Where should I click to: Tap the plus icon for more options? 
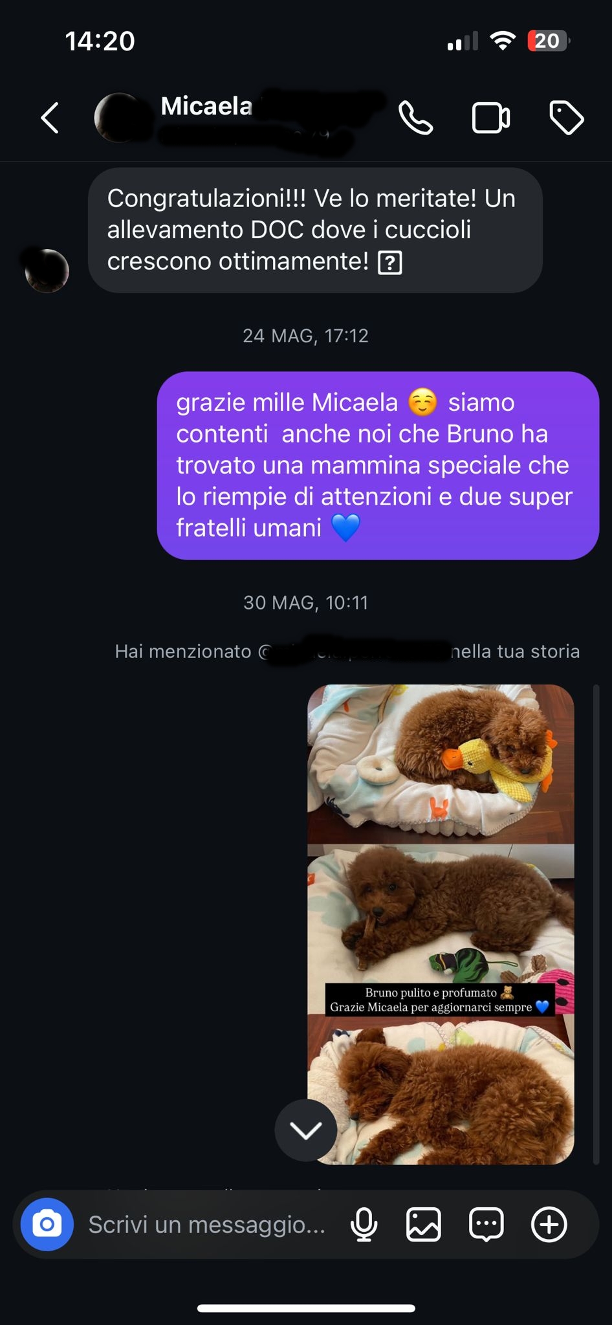(549, 1224)
